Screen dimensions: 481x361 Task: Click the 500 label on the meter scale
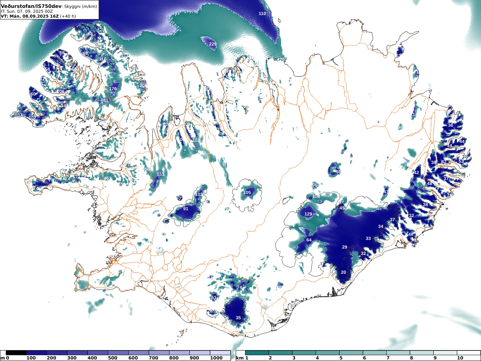(113, 358)
